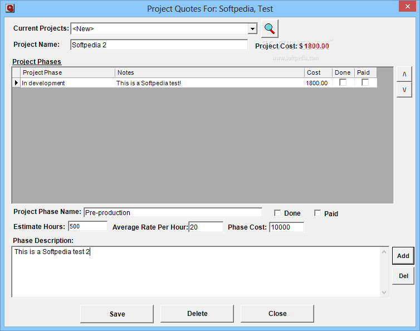Click the Paid column header
420x331 pixels.
coord(365,72)
